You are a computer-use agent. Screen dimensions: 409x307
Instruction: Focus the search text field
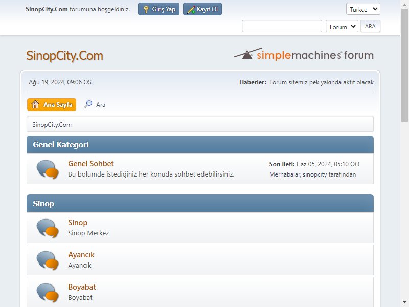[282, 26]
